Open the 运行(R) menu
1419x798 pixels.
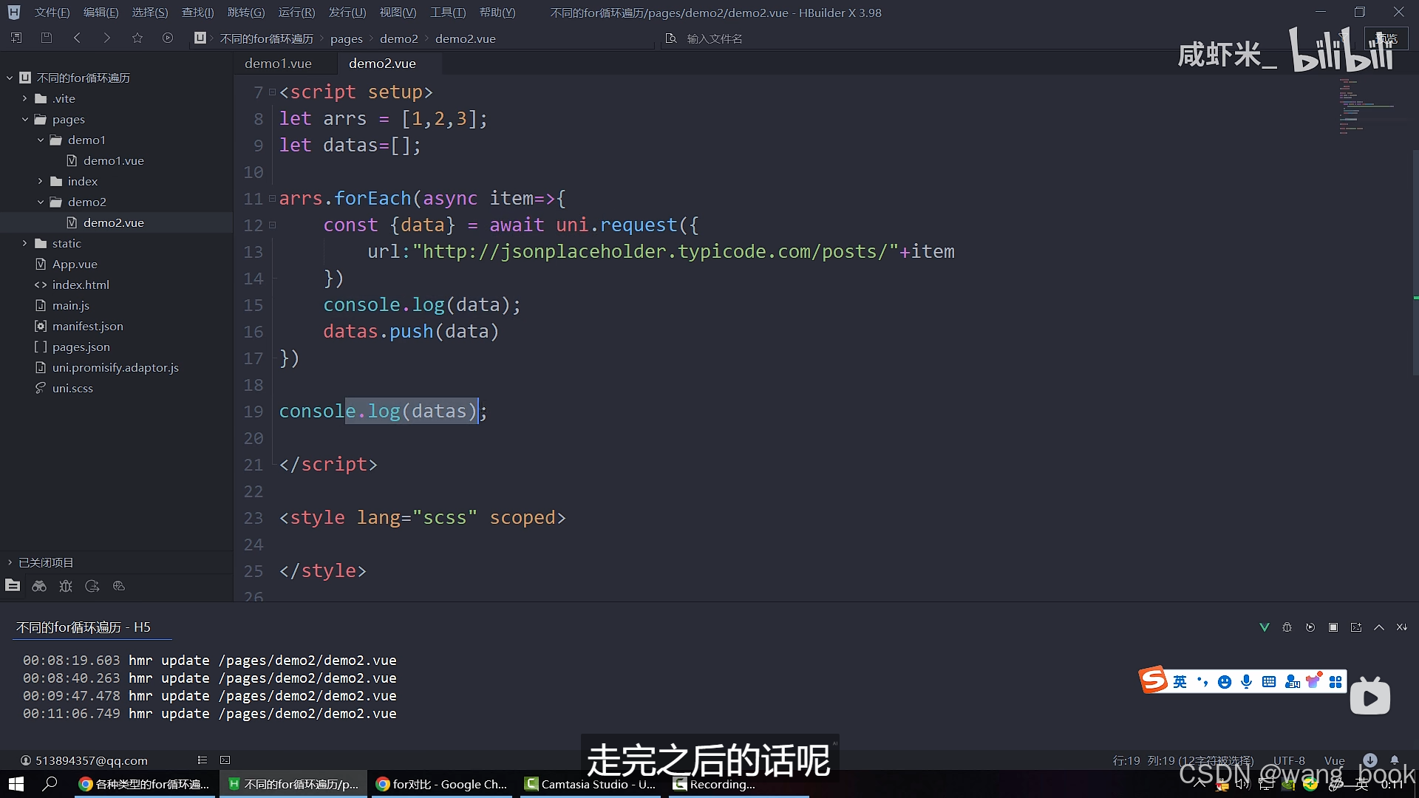(x=296, y=13)
